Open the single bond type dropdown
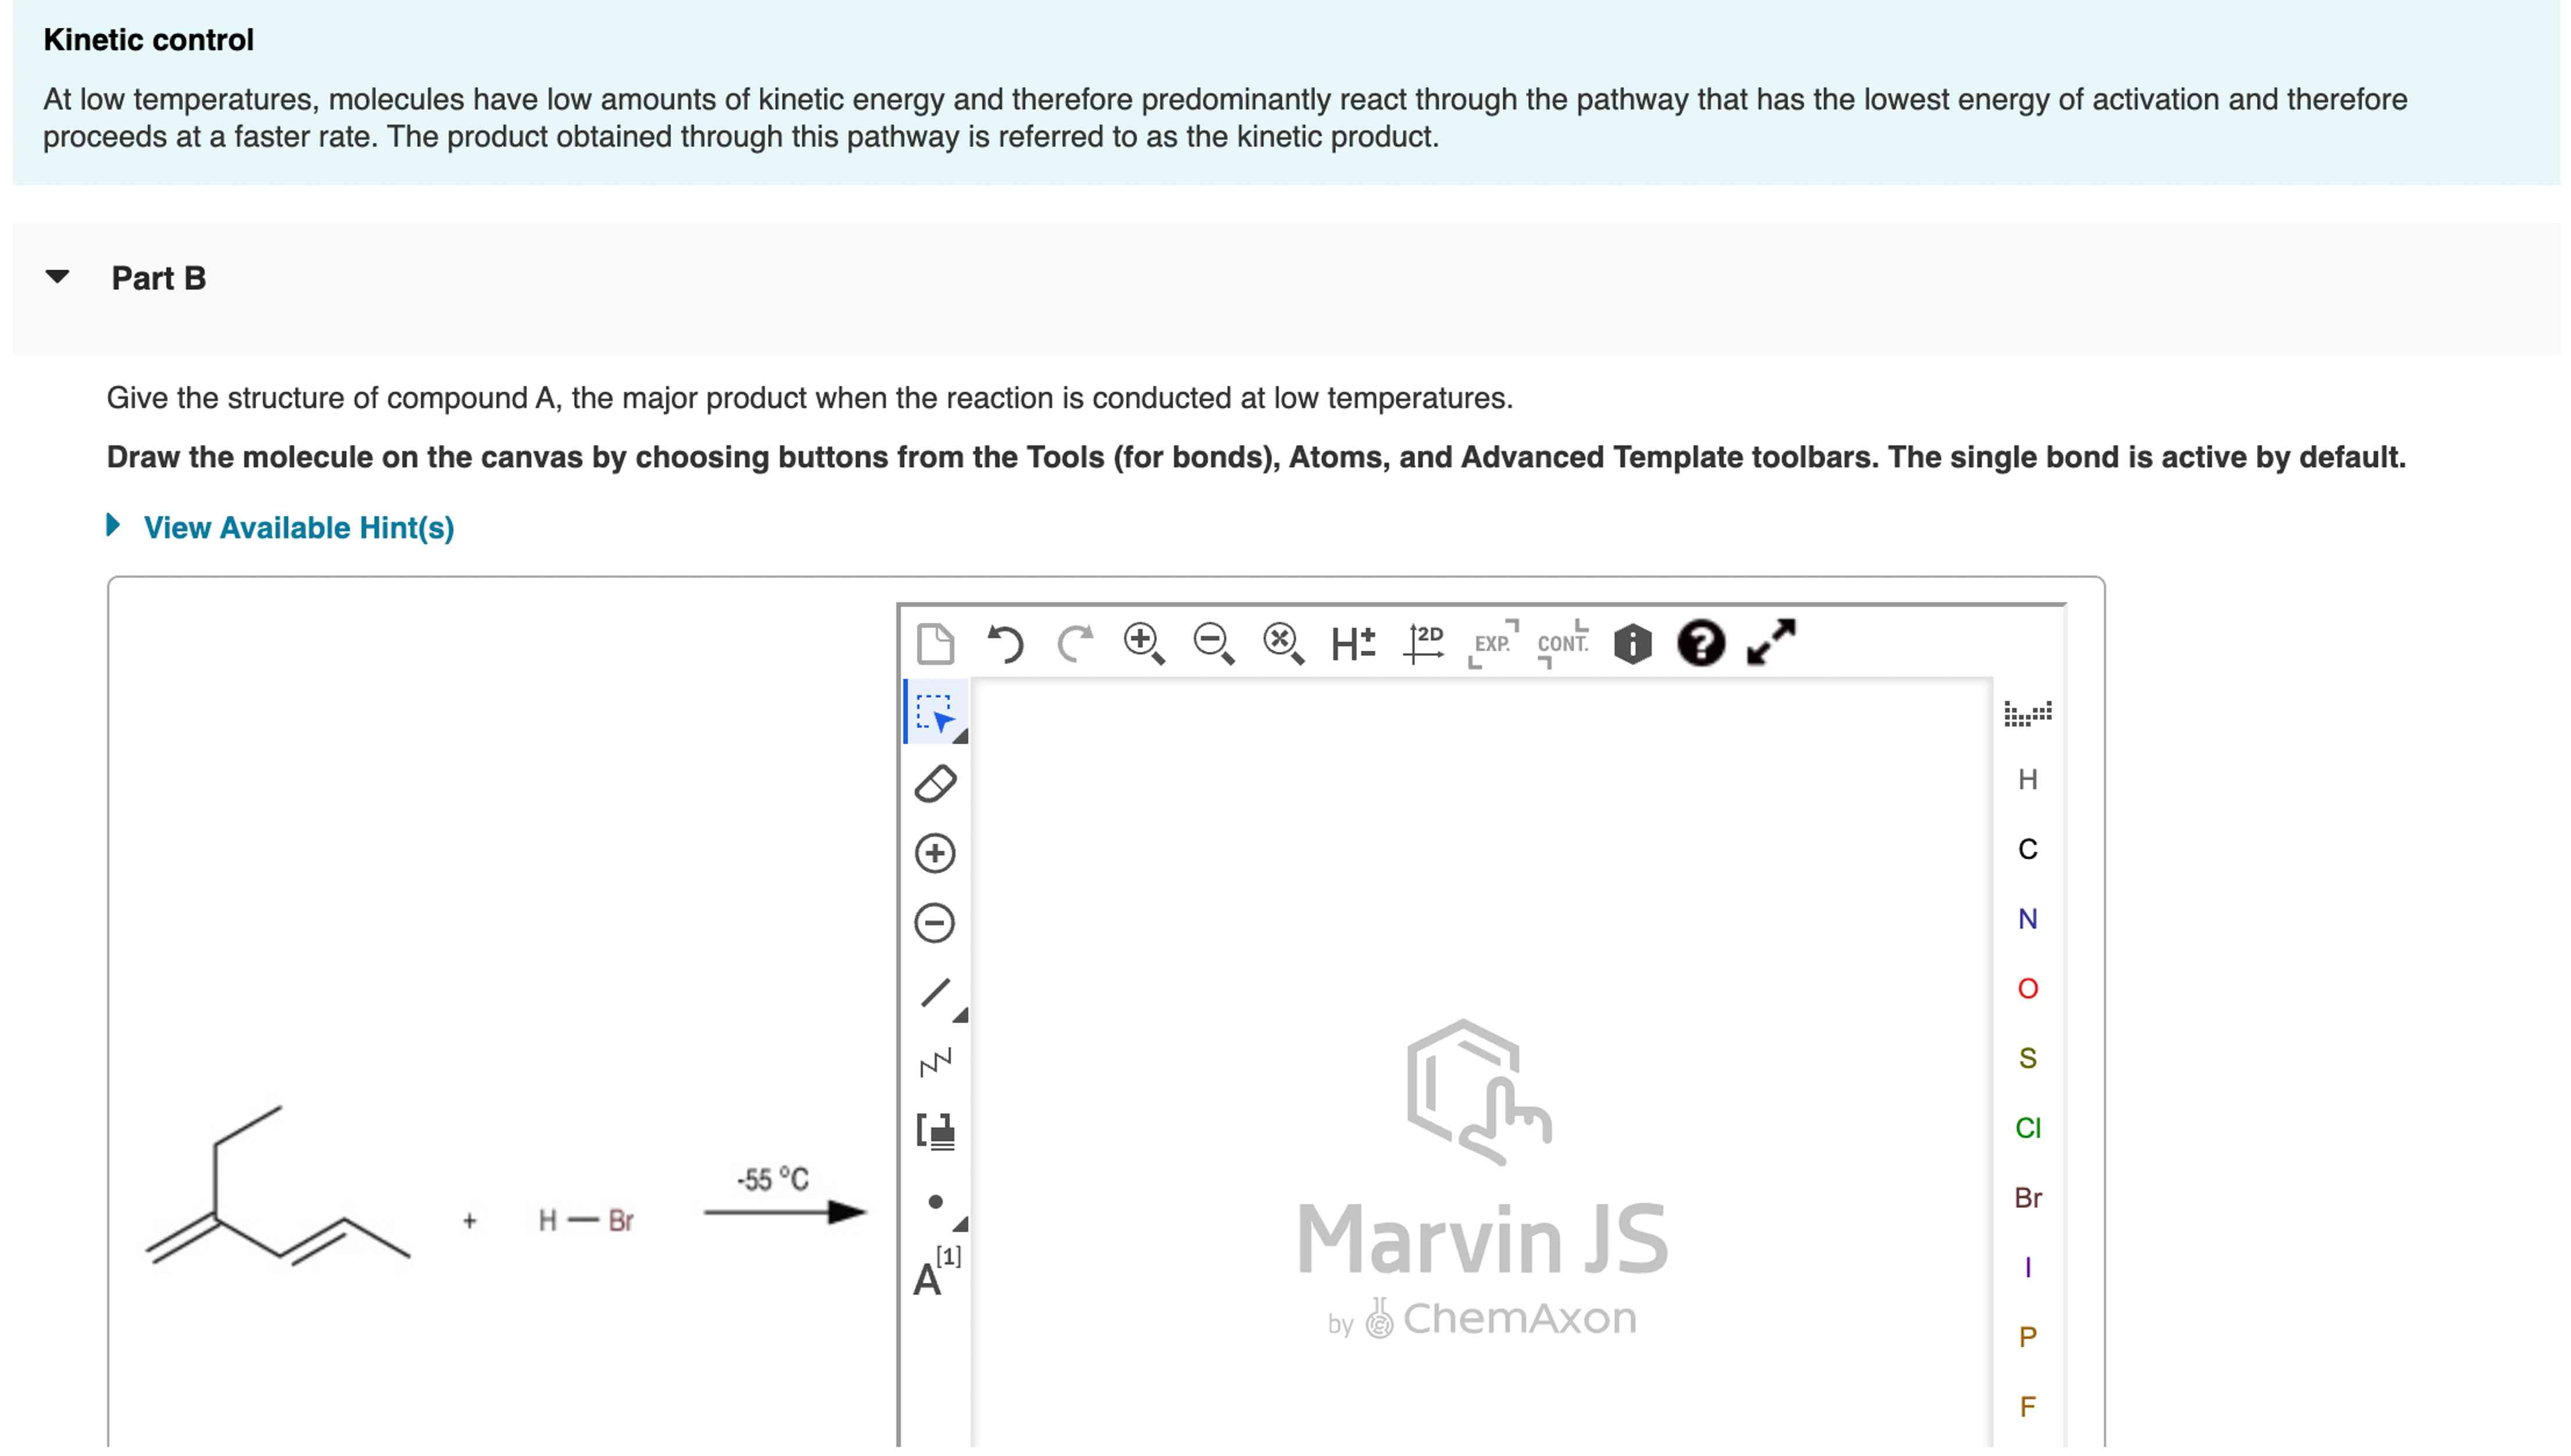The width and height of the screenshot is (2571, 1456). (961, 1016)
